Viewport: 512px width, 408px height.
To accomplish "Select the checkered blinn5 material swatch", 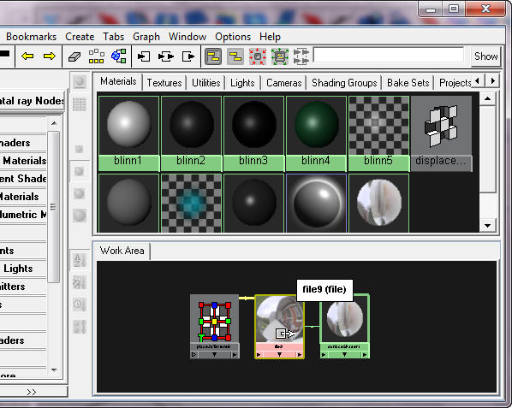I will point(378,133).
